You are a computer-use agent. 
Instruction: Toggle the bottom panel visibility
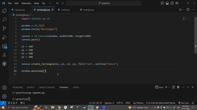pos(167,3)
